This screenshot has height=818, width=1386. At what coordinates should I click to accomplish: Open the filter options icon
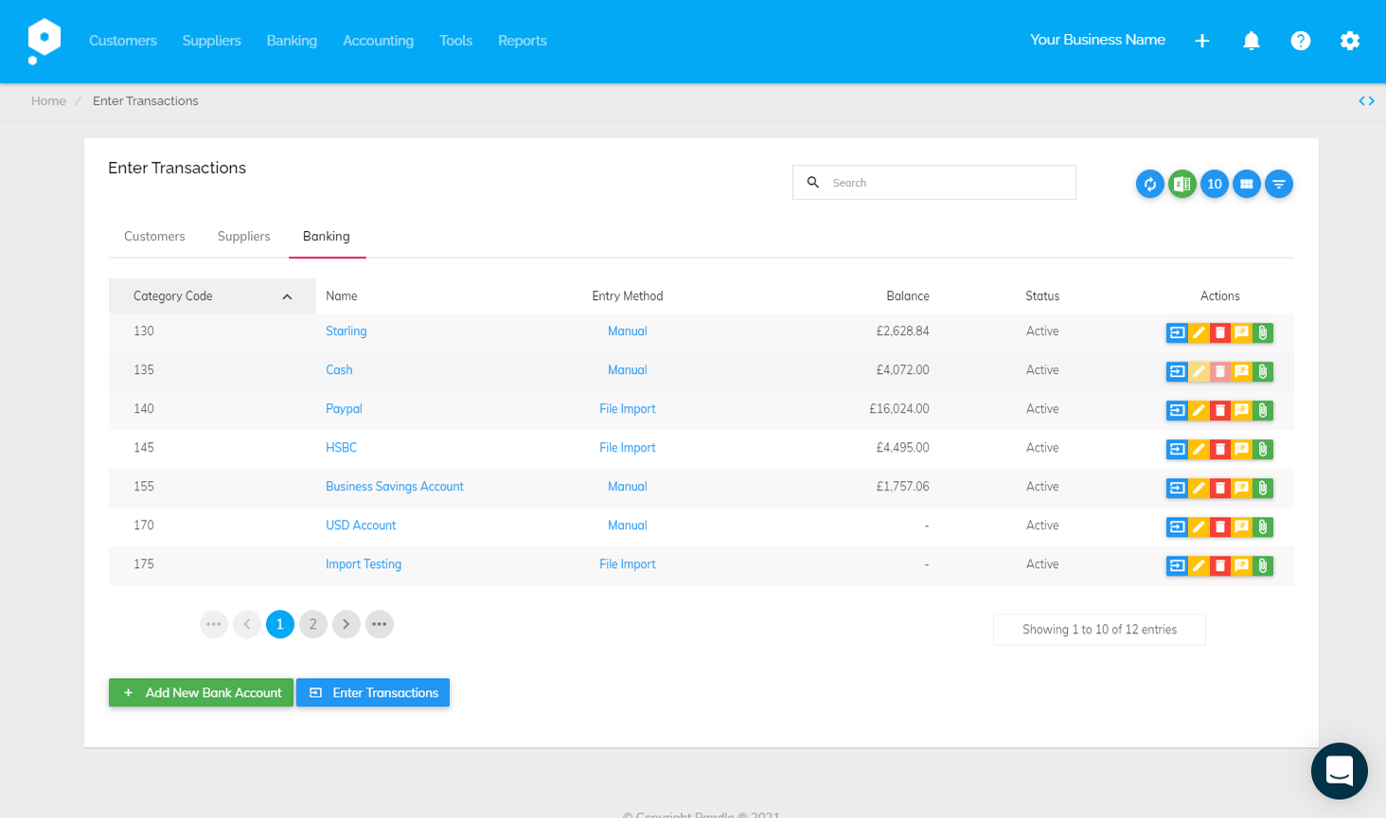(x=1278, y=184)
